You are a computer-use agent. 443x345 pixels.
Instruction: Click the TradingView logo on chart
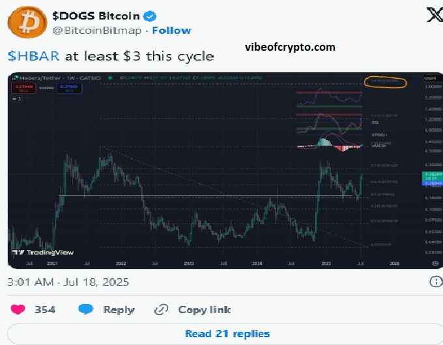tap(43, 252)
